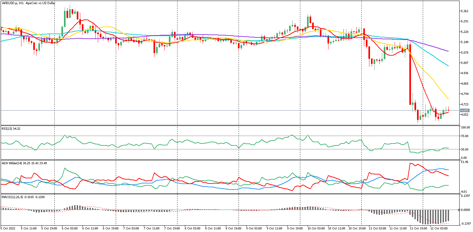Click the '5 Oct 11:00' time label
This screenshot has height=232, width=473.
[x=29, y=229]
